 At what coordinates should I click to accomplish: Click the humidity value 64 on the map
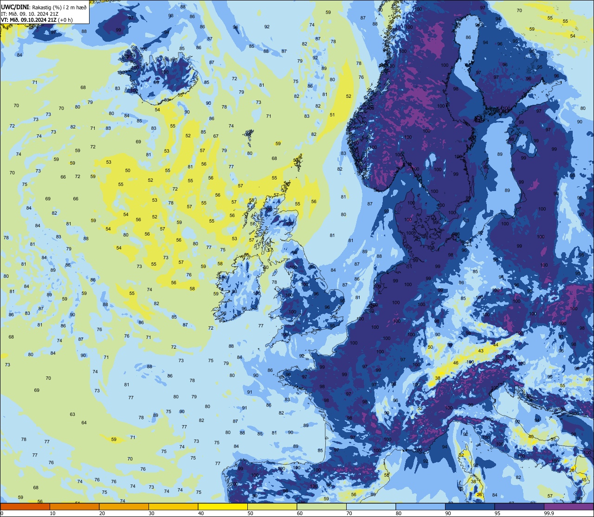pyautogui.click(x=84, y=423)
